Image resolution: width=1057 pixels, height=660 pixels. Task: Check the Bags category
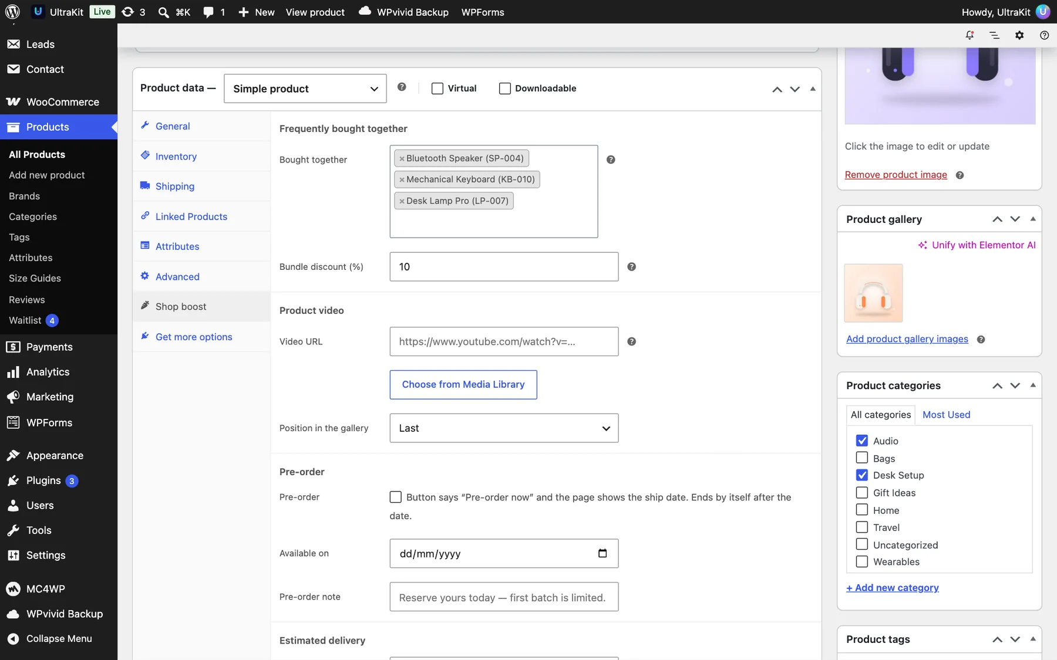(x=862, y=458)
